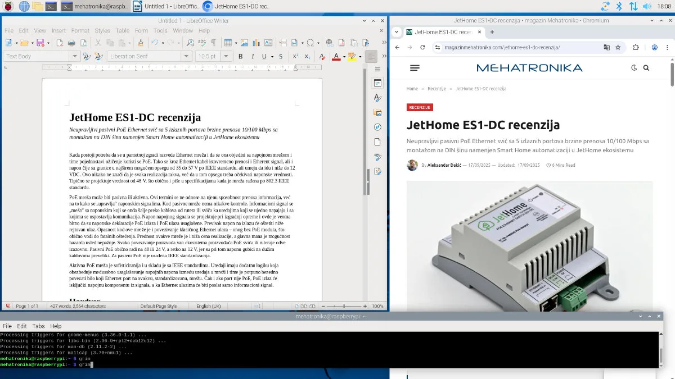Screen dimensions: 675x379
Task: Click Recenzije breadcrumb link
Action: point(436,89)
